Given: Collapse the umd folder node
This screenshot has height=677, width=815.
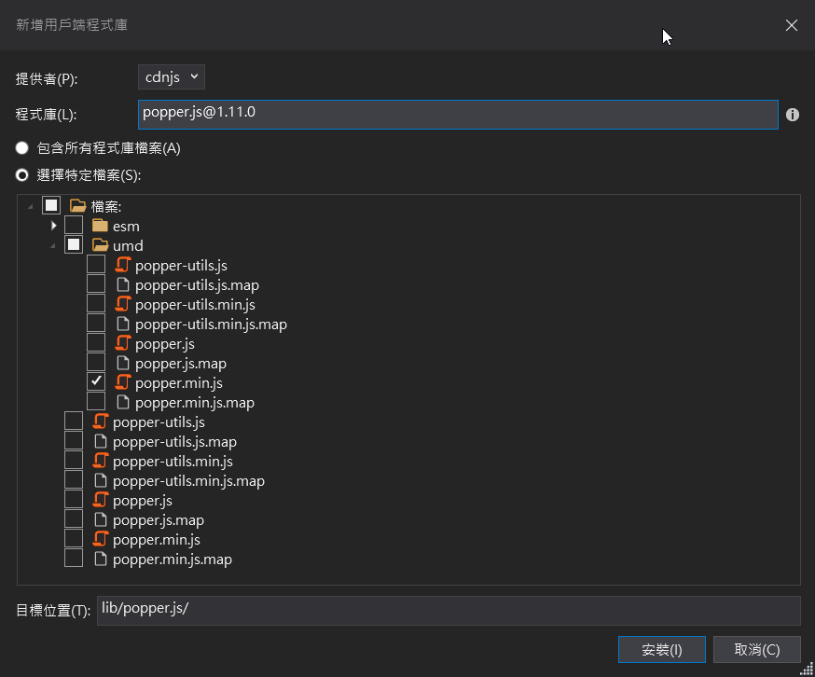Looking at the screenshot, I should (x=54, y=245).
